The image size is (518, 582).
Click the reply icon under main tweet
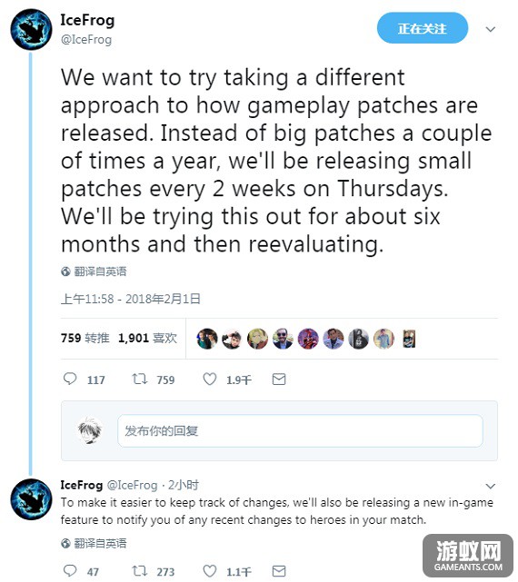click(x=70, y=379)
